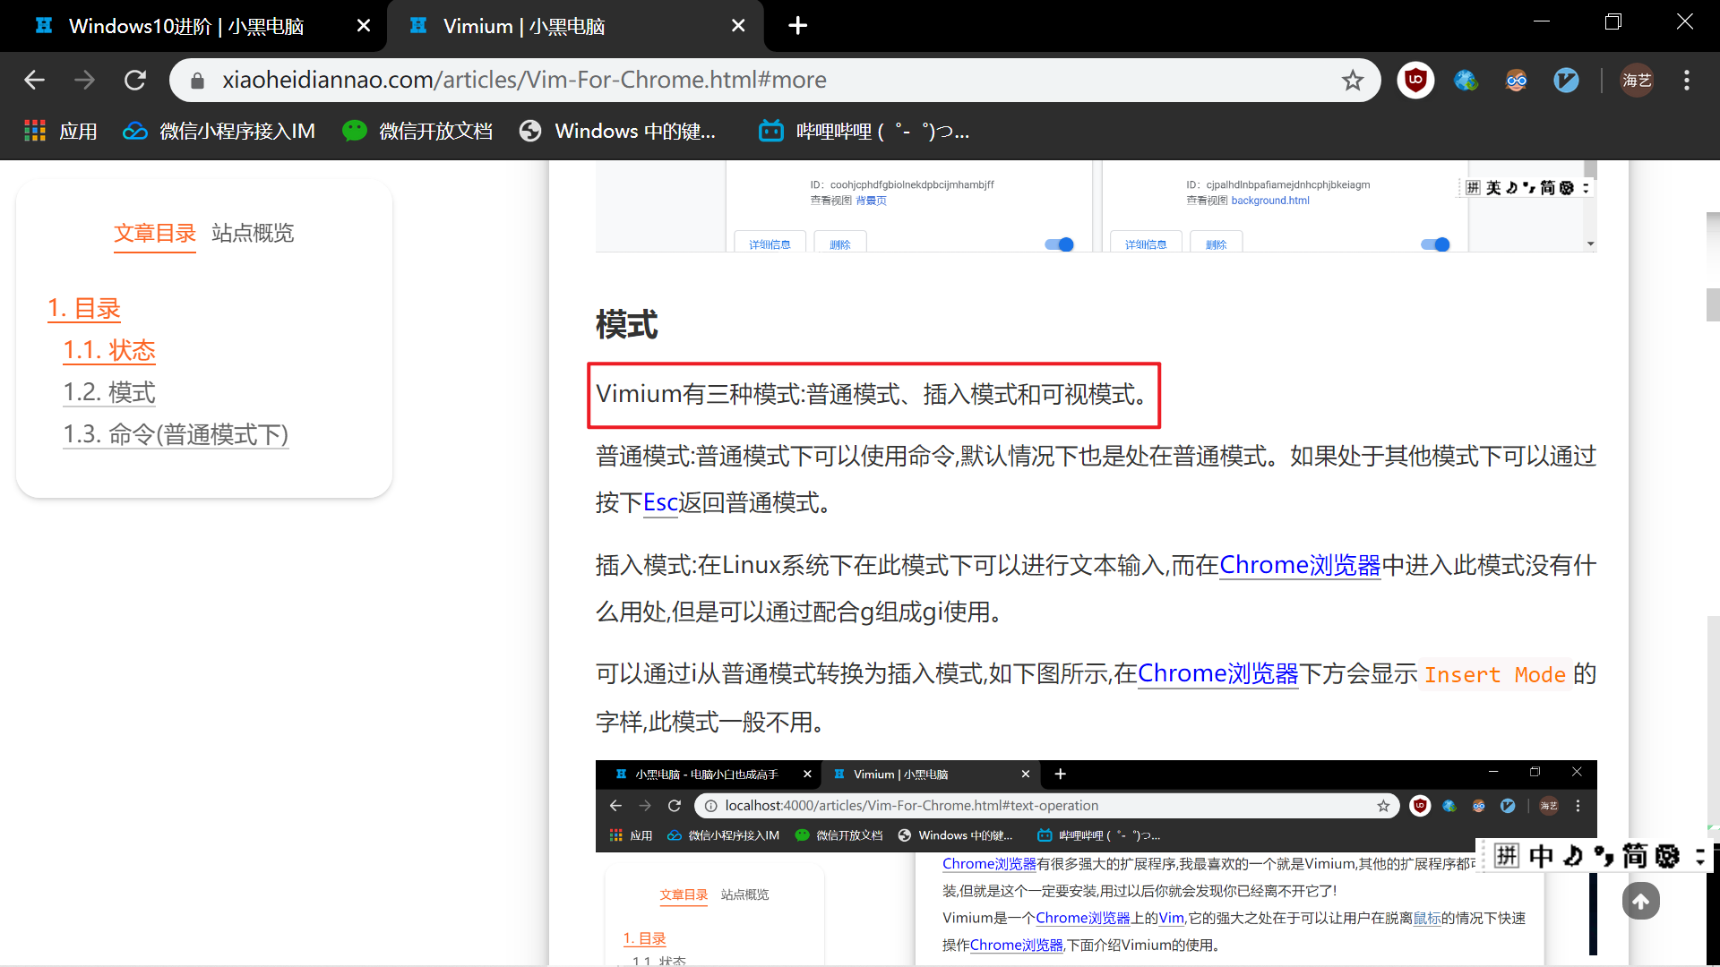
Task: Jump to section 1. 目录
Action: (x=84, y=309)
